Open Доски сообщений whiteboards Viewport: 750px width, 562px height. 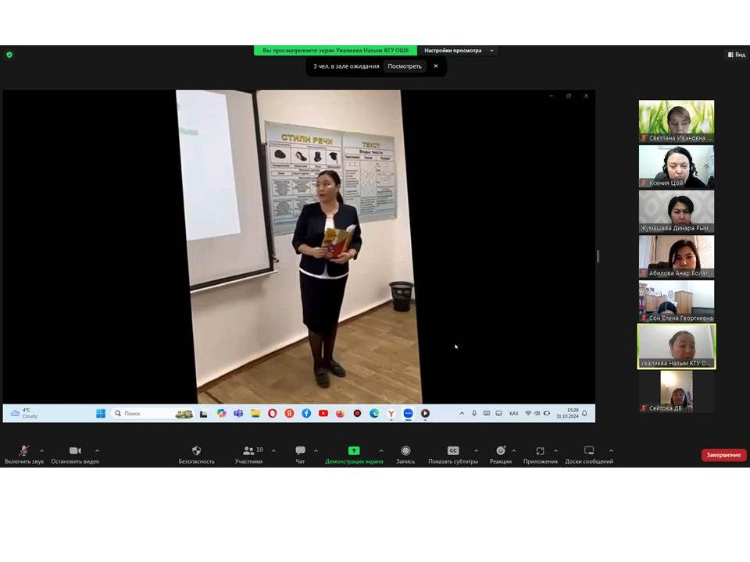(589, 451)
